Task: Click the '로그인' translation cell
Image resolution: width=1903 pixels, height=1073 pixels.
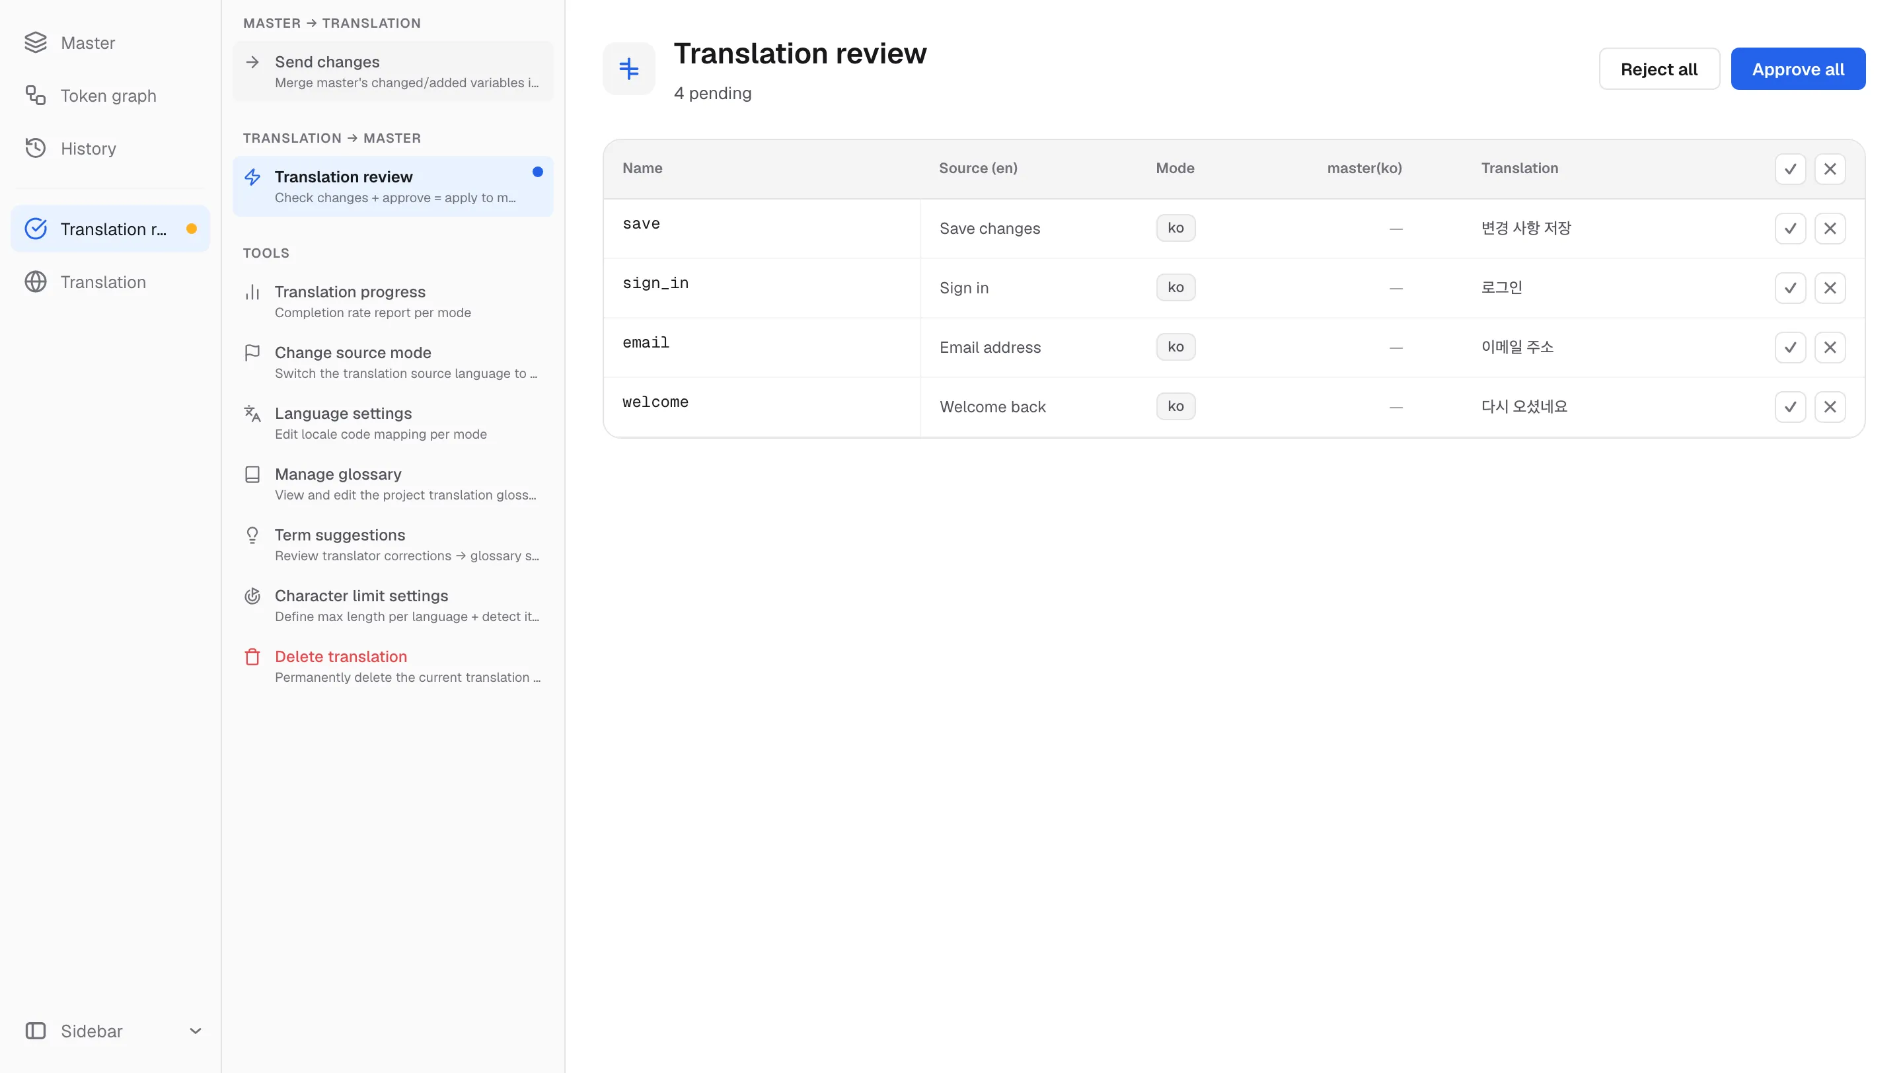Action: 1502,287
